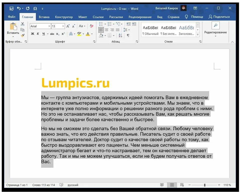Image resolution: width=240 pixels, height=192 pixels.
Task: Toggle strikethrough abc formatting
Action: pyautogui.click(x=52, y=34)
